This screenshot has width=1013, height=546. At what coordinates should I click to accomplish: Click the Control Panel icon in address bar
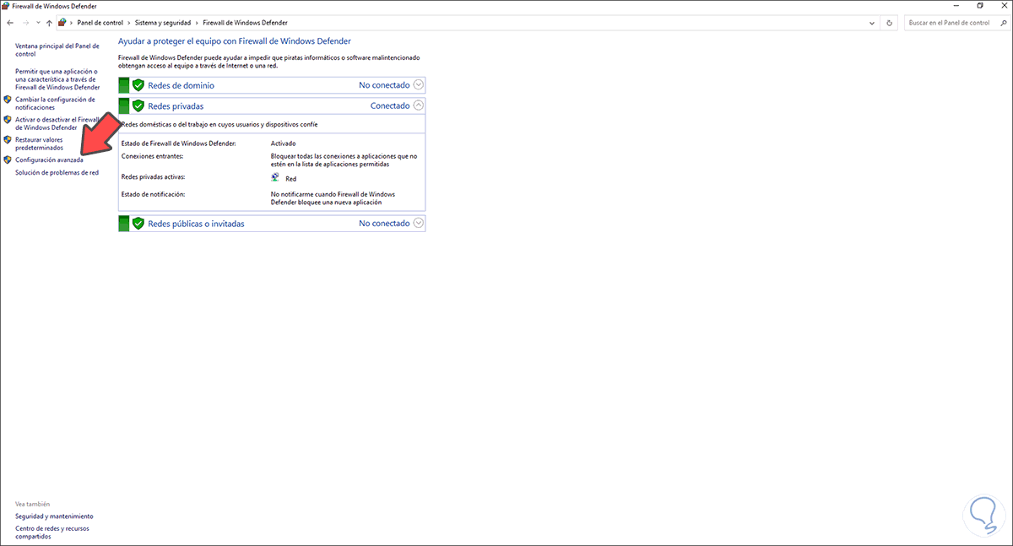click(62, 23)
